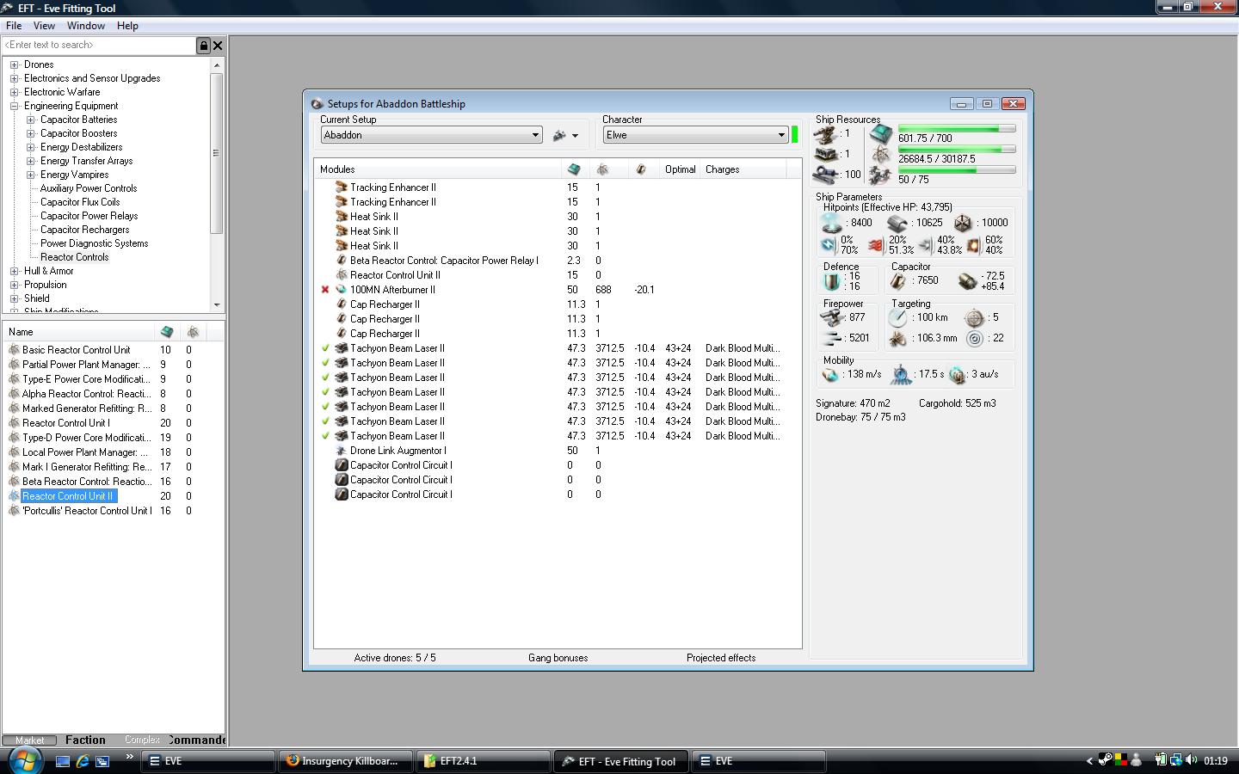
Task: Open the File menu
Action: pyautogui.click(x=14, y=26)
